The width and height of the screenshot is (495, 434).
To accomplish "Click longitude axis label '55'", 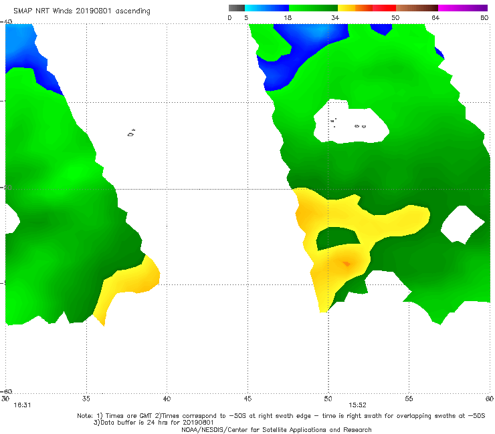I will (x=409, y=399).
